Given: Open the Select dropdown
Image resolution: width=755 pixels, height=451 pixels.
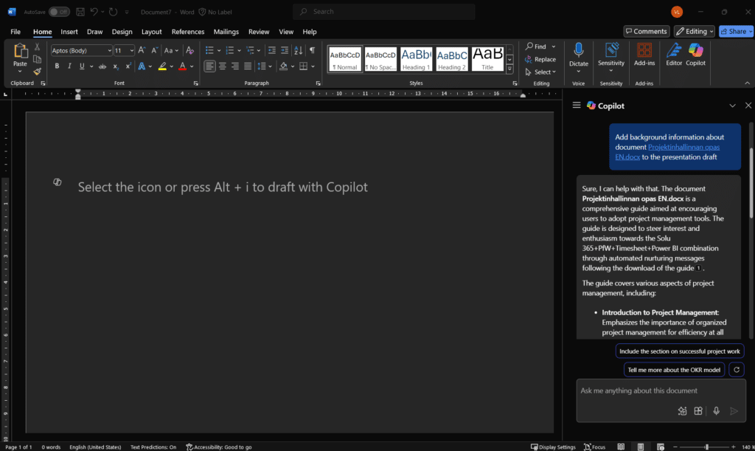Looking at the screenshot, I should 540,72.
